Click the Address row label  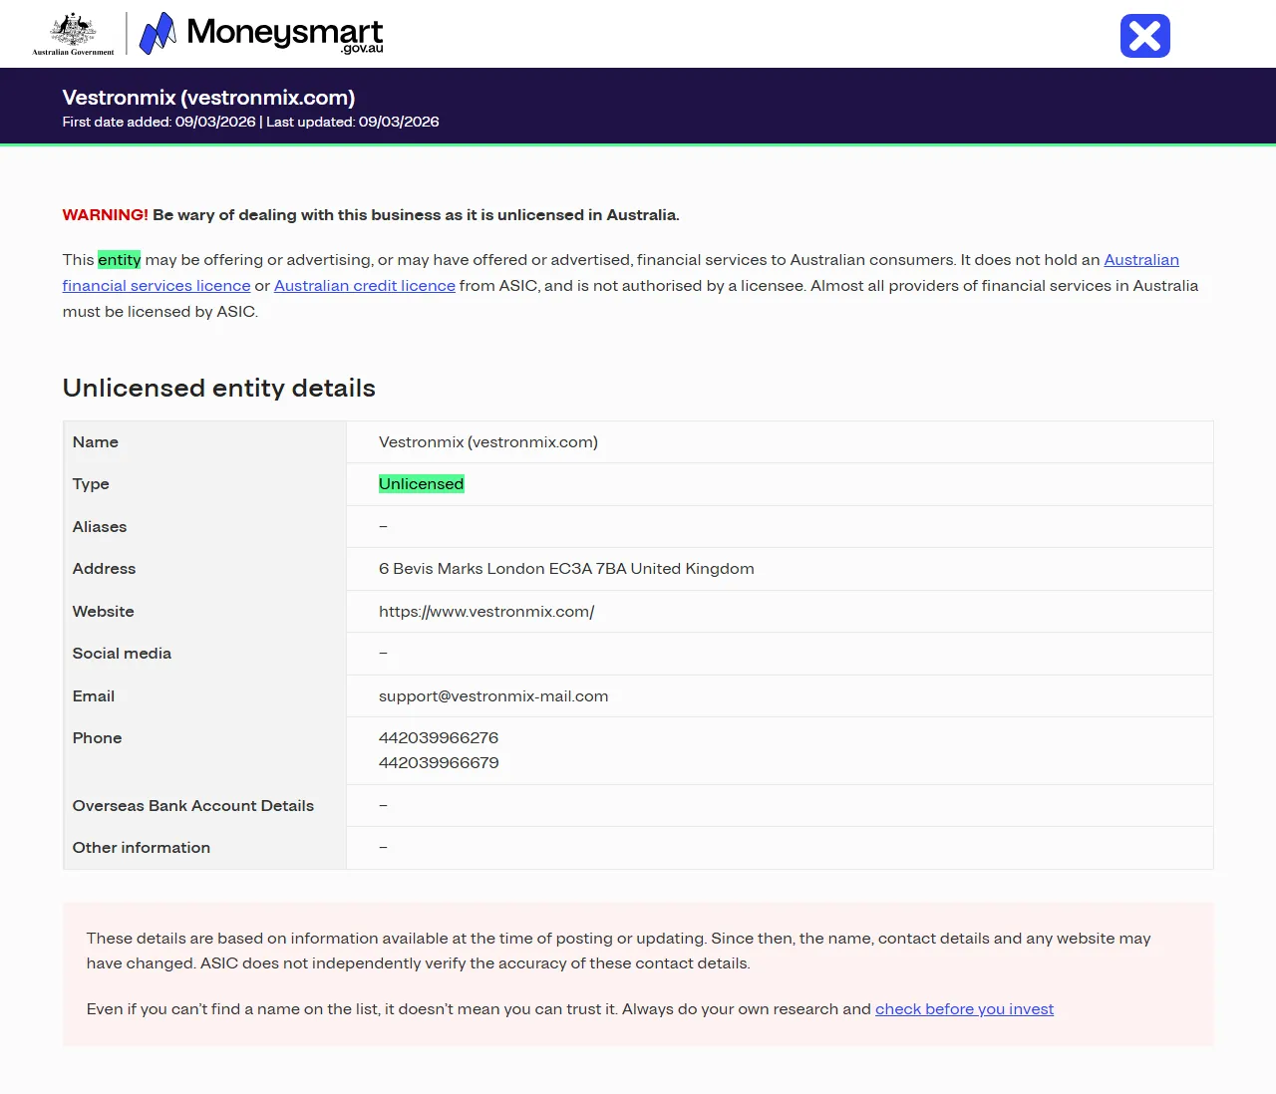(x=104, y=569)
